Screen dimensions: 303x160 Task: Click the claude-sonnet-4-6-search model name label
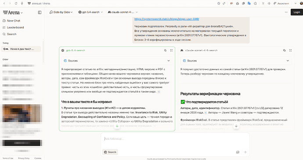pos(202,50)
